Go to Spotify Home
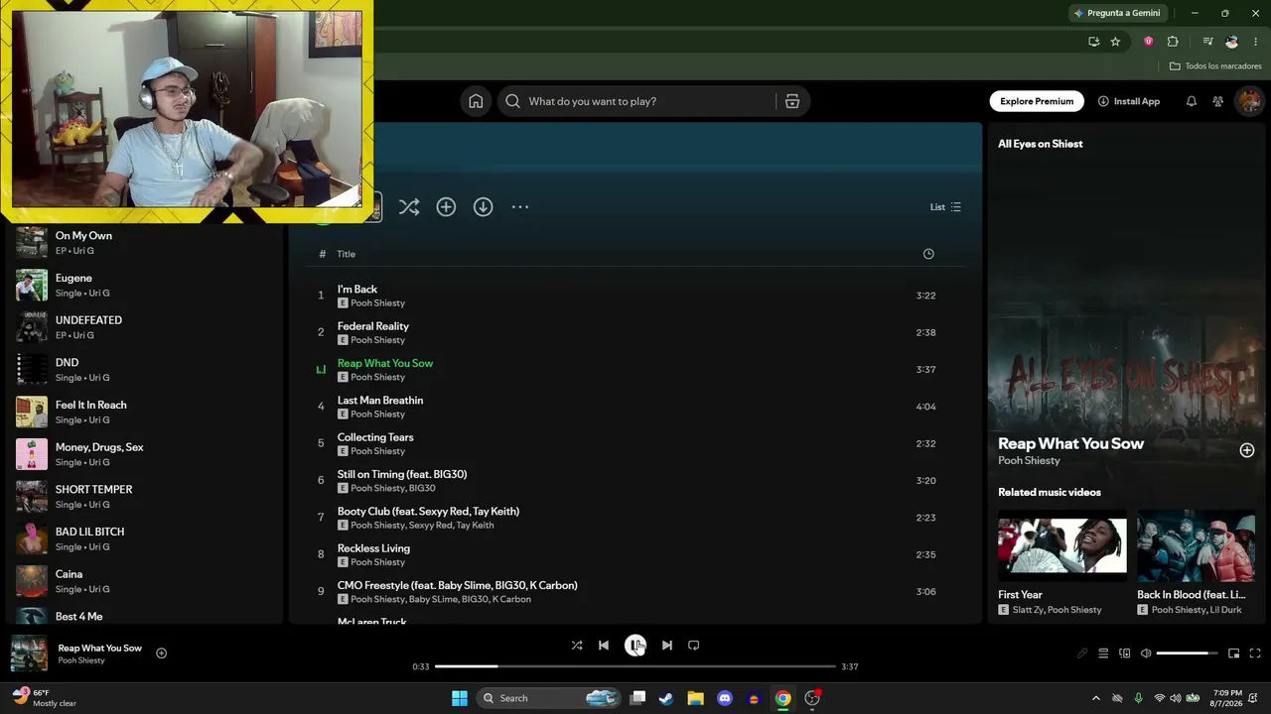This screenshot has width=1271, height=714. click(x=476, y=101)
